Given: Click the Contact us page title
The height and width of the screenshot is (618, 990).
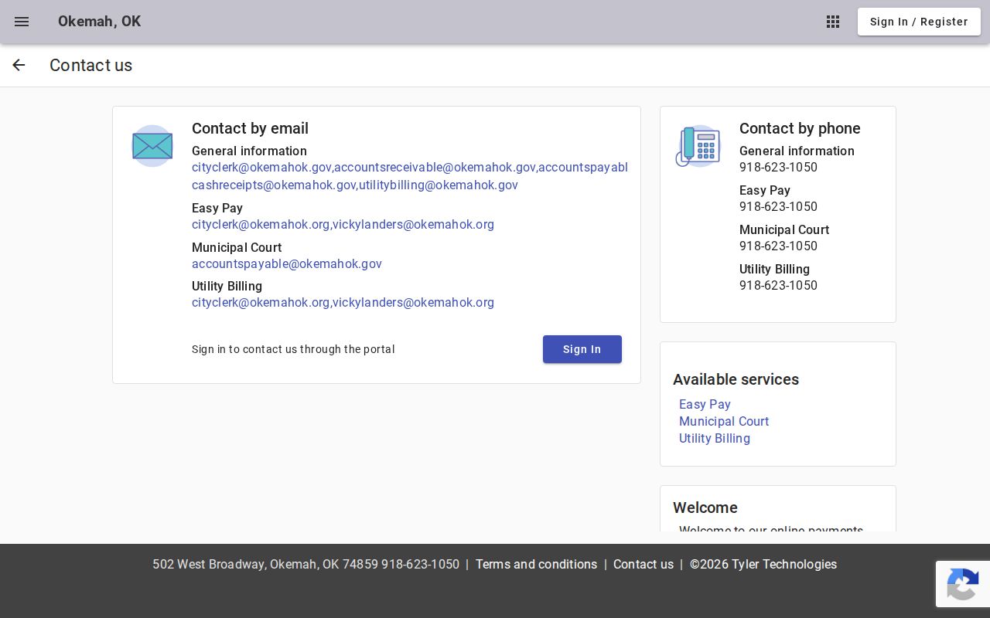Looking at the screenshot, I should [90, 66].
